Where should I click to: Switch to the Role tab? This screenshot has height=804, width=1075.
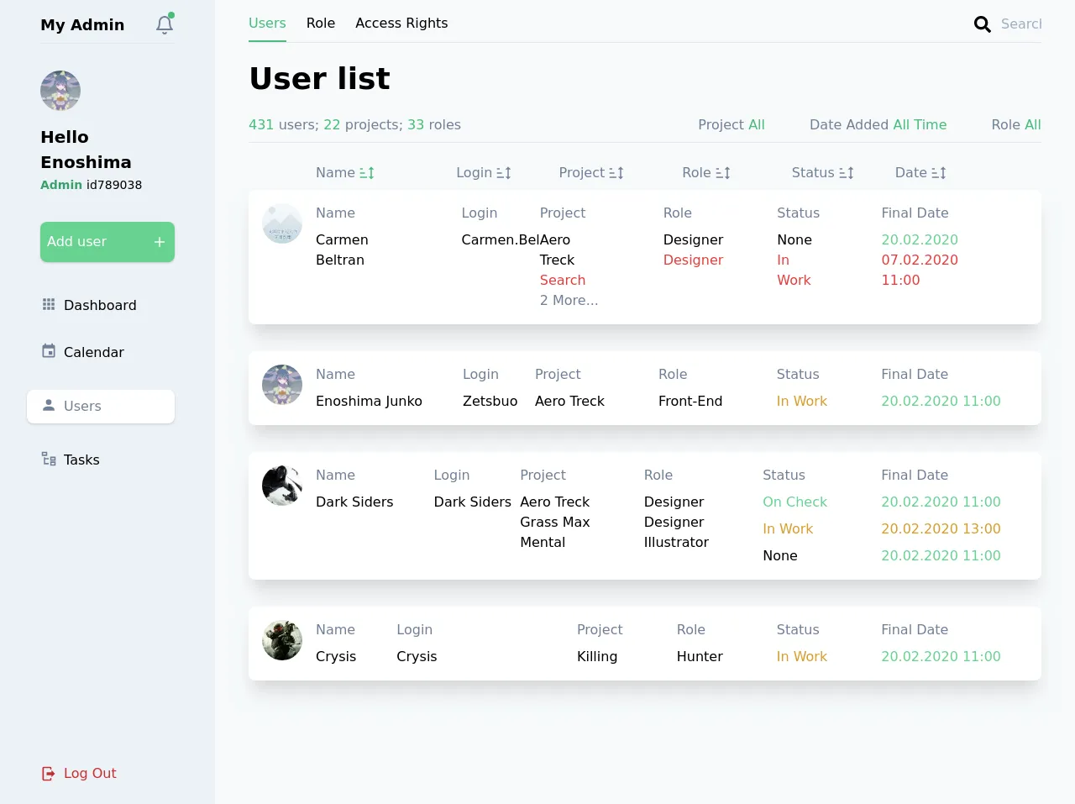point(321,24)
